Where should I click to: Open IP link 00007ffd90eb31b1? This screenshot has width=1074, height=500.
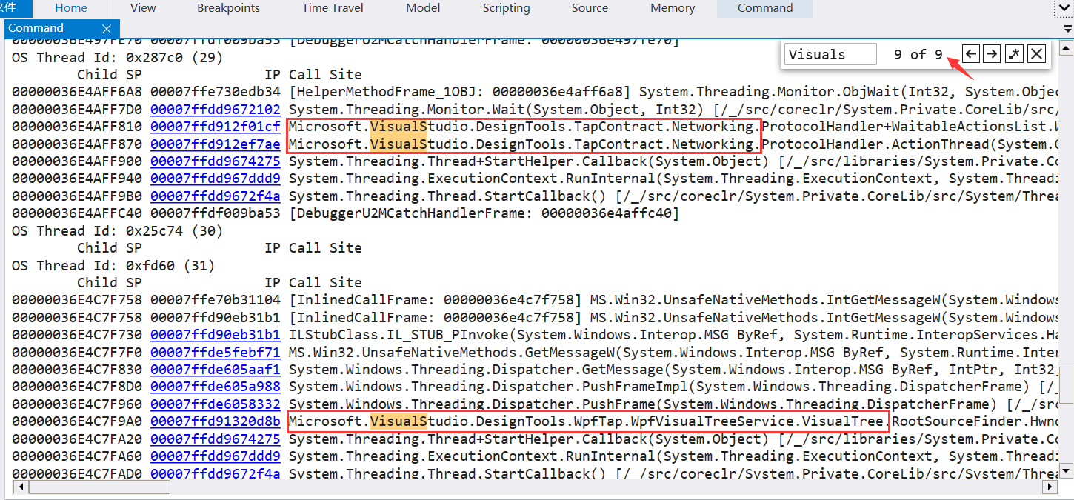click(x=216, y=335)
